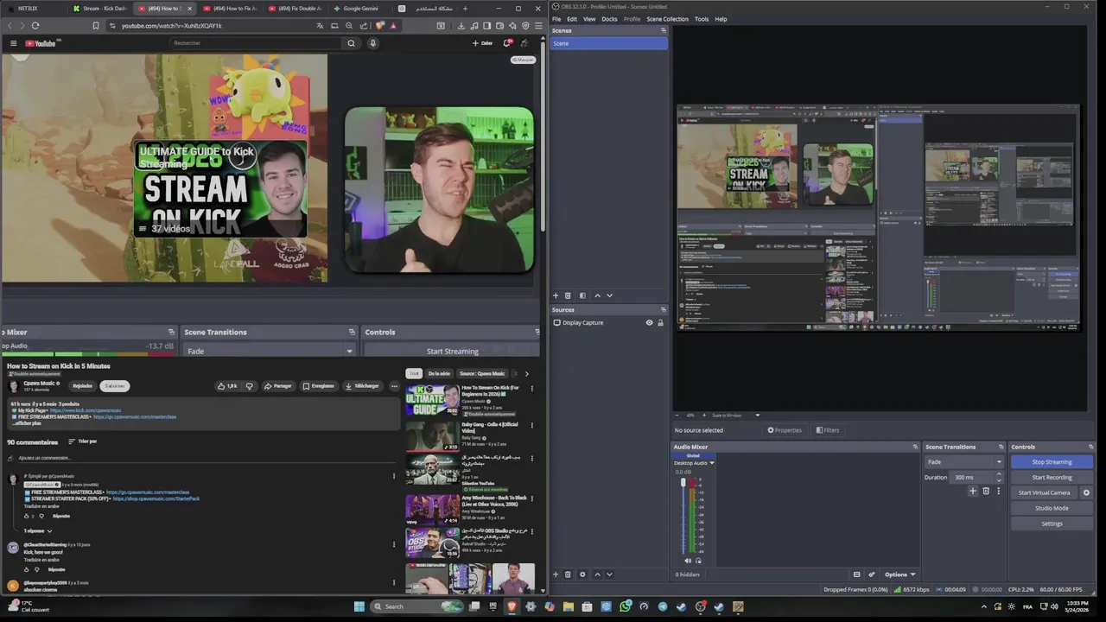Reload the YouTube page in browser

35,26
